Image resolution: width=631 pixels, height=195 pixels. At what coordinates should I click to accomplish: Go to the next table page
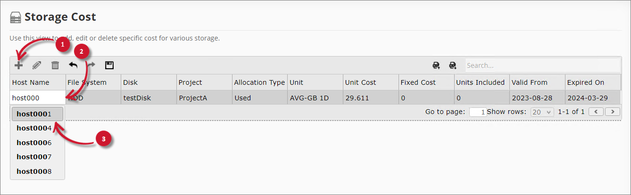click(x=613, y=112)
